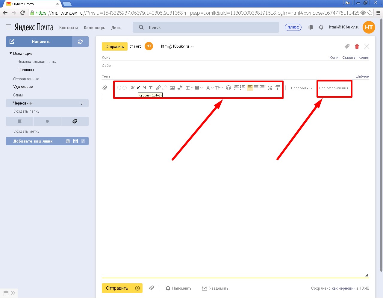Open the Черновики folder
Screen dimensions: 383x298
click(x=47, y=103)
